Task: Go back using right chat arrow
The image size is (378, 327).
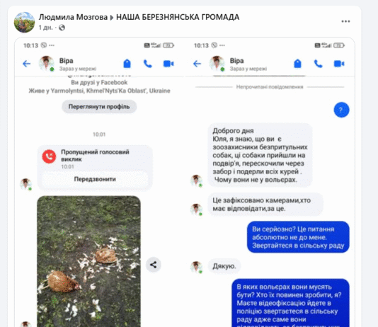Action: tap(197, 64)
